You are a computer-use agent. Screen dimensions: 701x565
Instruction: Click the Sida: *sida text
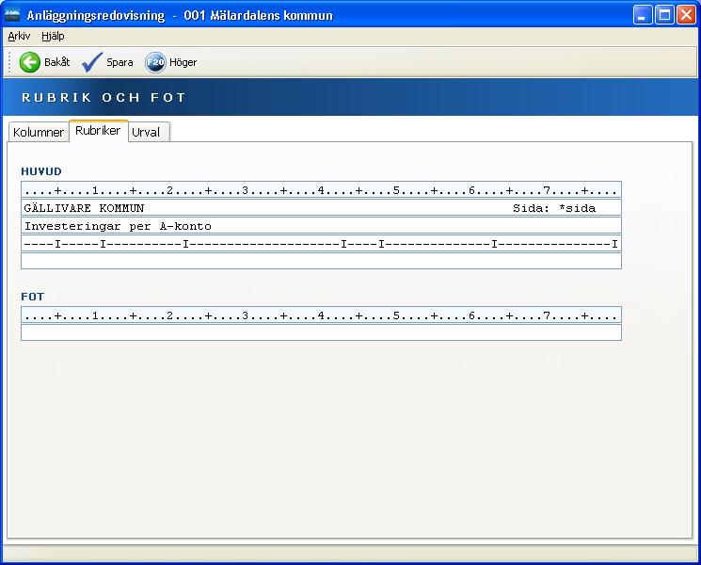point(554,208)
